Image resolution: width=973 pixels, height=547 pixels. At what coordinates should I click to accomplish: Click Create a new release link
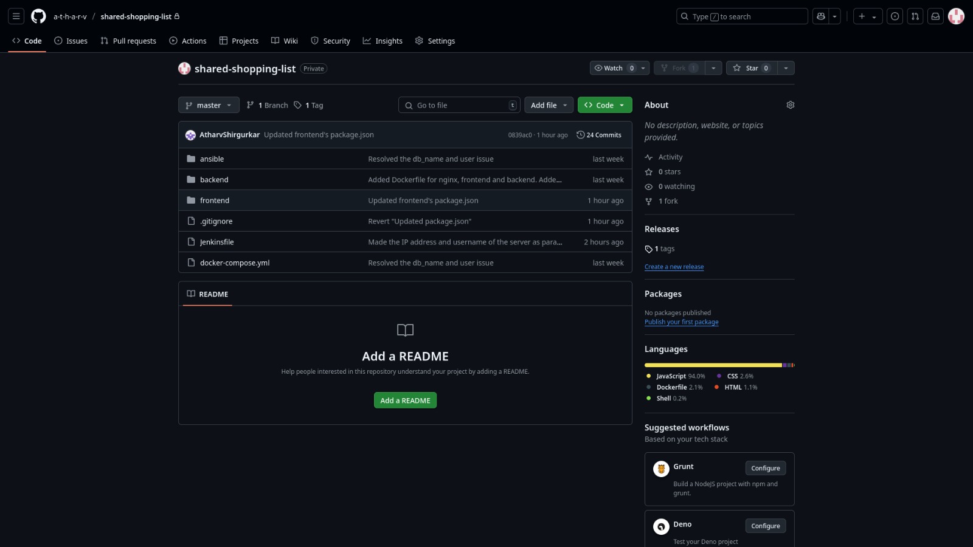pyautogui.click(x=674, y=267)
